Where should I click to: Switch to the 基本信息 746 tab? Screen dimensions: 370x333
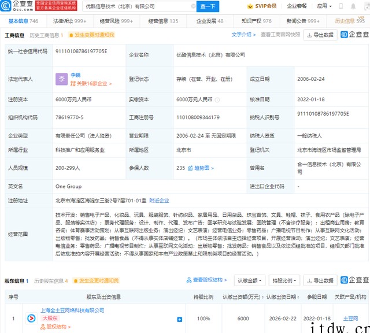[23, 21]
